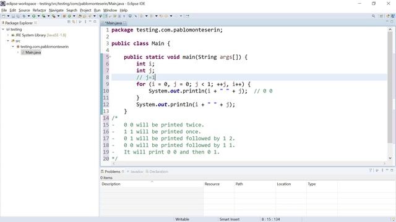396x222 pixels.
Task: Sort by Description column header
Action: click(x=152, y=184)
